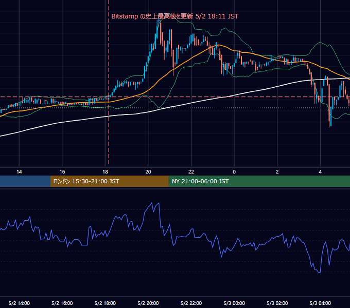This screenshot has width=350, height=308.
Task: Click the 2 hour axis label
Action: (x=277, y=172)
